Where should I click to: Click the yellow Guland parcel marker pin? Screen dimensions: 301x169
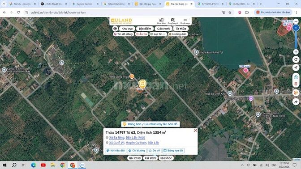click(142, 84)
